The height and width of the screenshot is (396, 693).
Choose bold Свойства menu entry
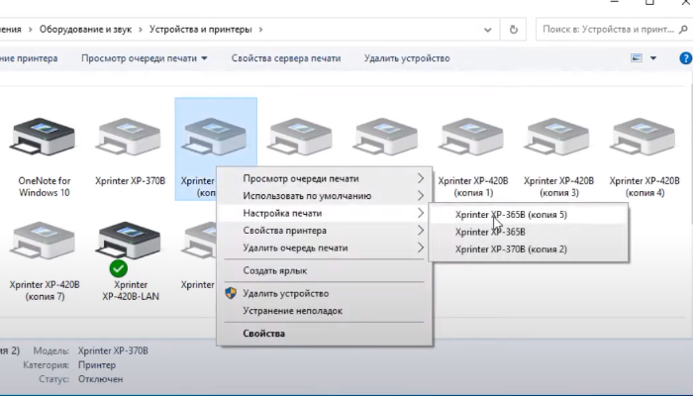pyautogui.click(x=324, y=334)
